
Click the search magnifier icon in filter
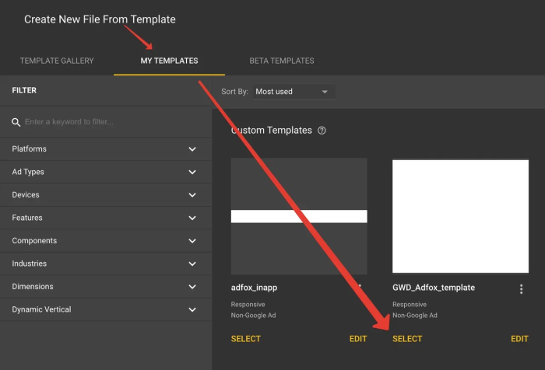pyautogui.click(x=16, y=122)
